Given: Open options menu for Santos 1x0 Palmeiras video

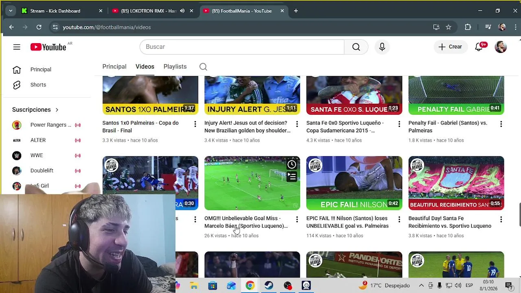Looking at the screenshot, I should pyautogui.click(x=195, y=124).
